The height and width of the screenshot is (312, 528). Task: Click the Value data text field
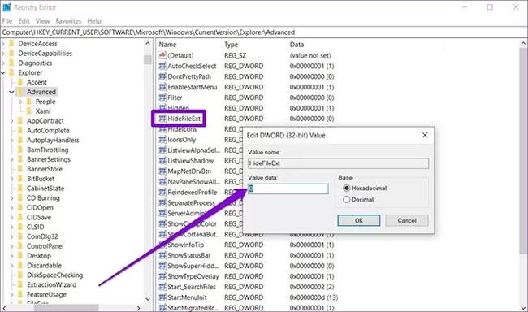288,188
